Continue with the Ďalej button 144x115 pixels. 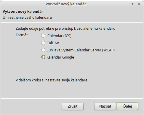[x=127, y=106]
